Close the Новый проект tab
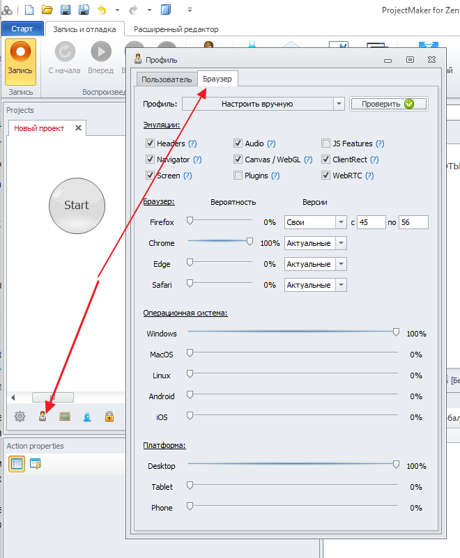Viewport: 460px width, 558px height. click(78, 127)
